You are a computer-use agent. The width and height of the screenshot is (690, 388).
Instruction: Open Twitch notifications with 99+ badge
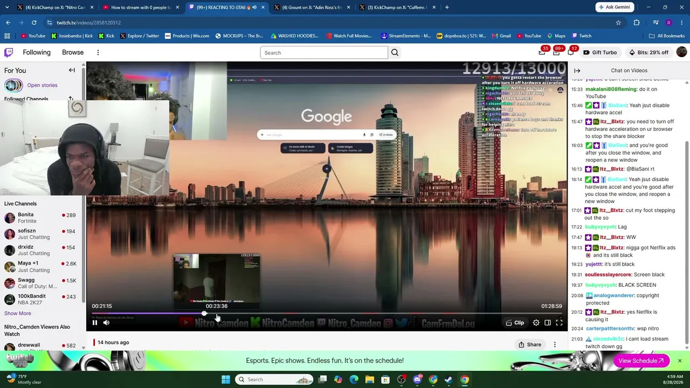556,52
